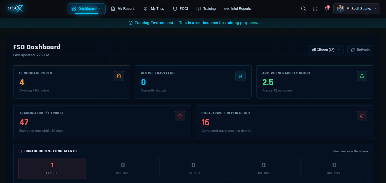Click Across 42 personnel text
386x183 pixels.
pyautogui.click(x=277, y=90)
